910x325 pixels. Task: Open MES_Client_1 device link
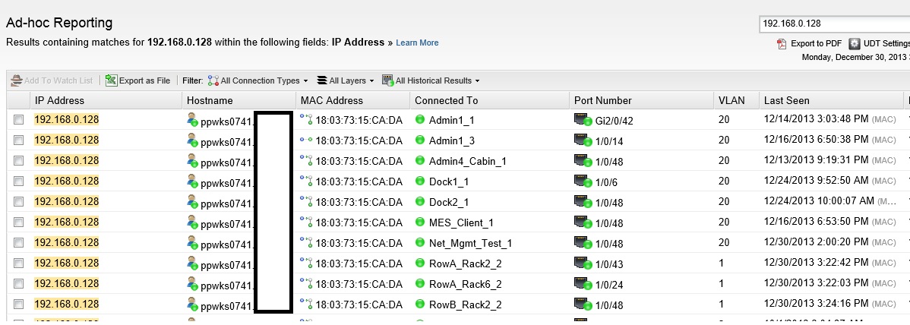click(x=461, y=222)
